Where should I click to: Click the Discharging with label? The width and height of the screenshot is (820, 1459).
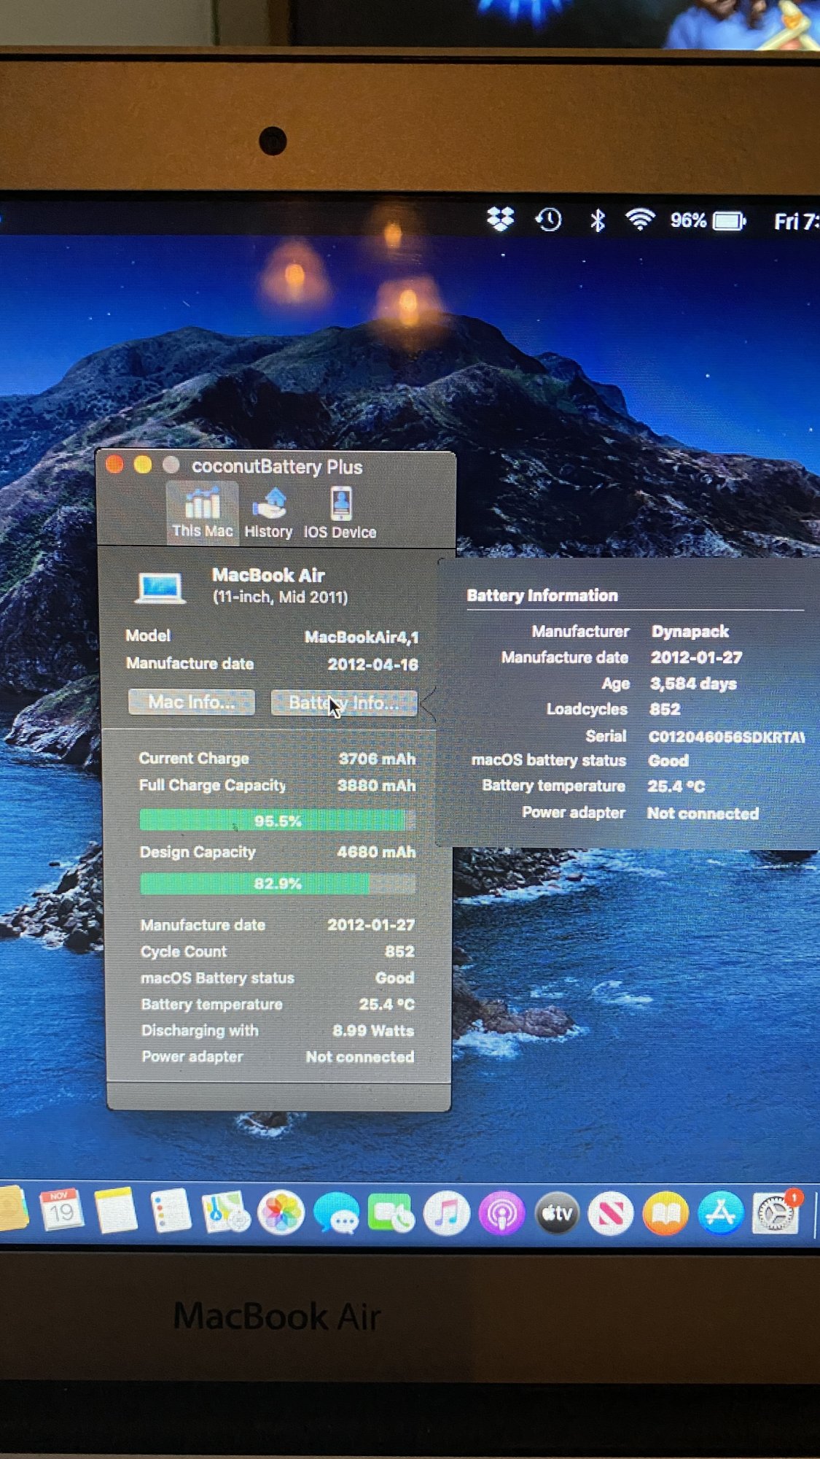click(200, 1031)
